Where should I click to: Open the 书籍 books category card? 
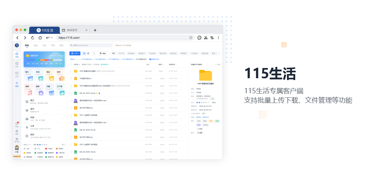point(50,90)
